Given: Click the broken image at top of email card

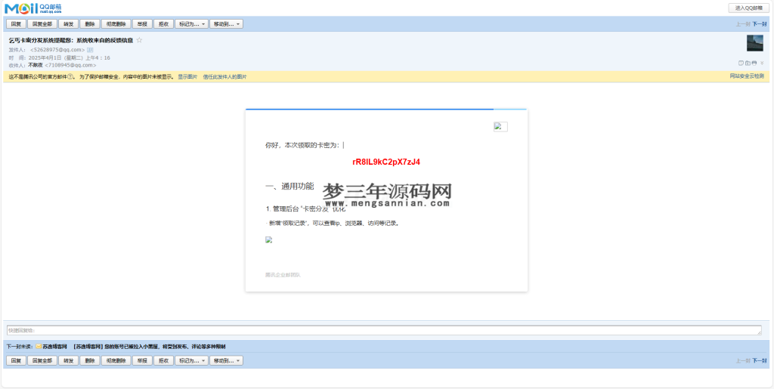Looking at the screenshot, I should coord(500,127).
